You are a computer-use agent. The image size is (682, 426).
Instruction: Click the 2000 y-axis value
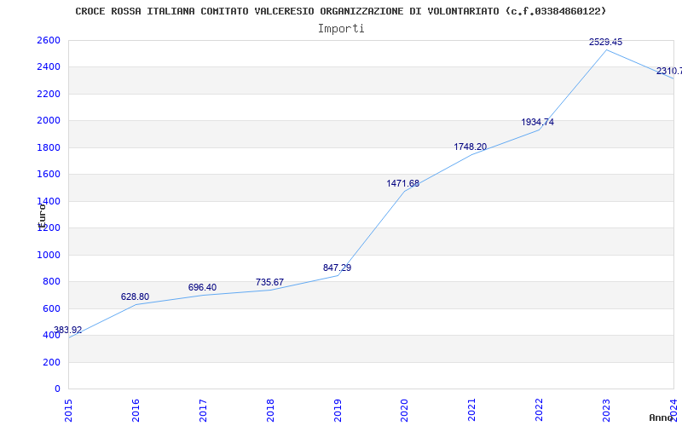[49, 121]
